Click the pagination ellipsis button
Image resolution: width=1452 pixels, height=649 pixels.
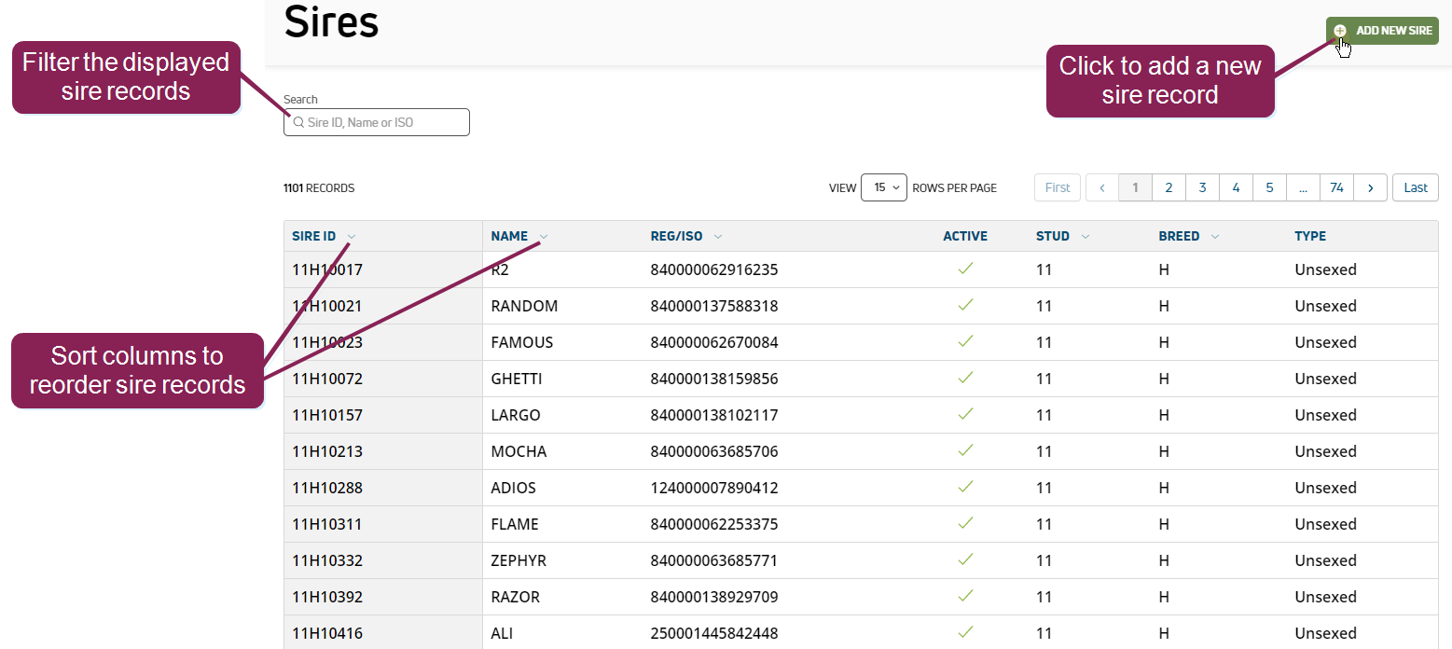[x=1303, y=187]
